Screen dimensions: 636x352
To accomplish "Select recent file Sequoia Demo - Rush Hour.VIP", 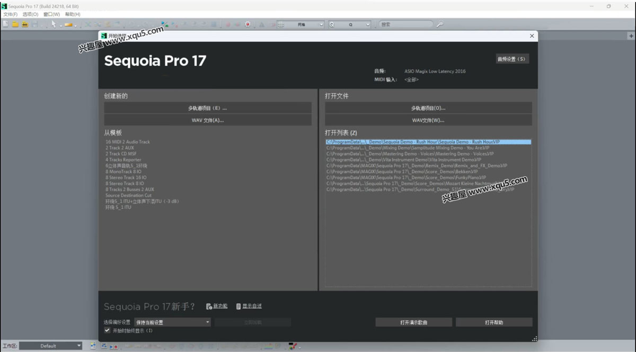I will 428,142.
